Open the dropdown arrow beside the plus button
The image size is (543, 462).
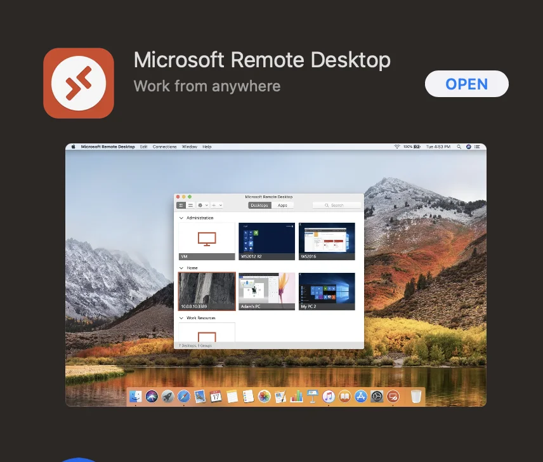pyautogui.click(x=221, y=206)
